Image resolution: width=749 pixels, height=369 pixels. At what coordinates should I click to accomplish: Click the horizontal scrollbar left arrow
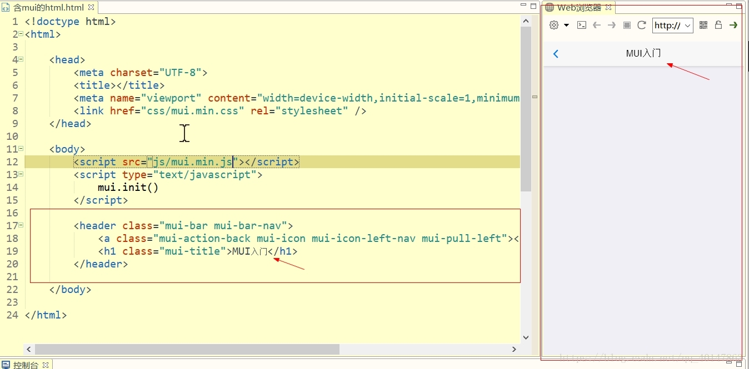29,349
